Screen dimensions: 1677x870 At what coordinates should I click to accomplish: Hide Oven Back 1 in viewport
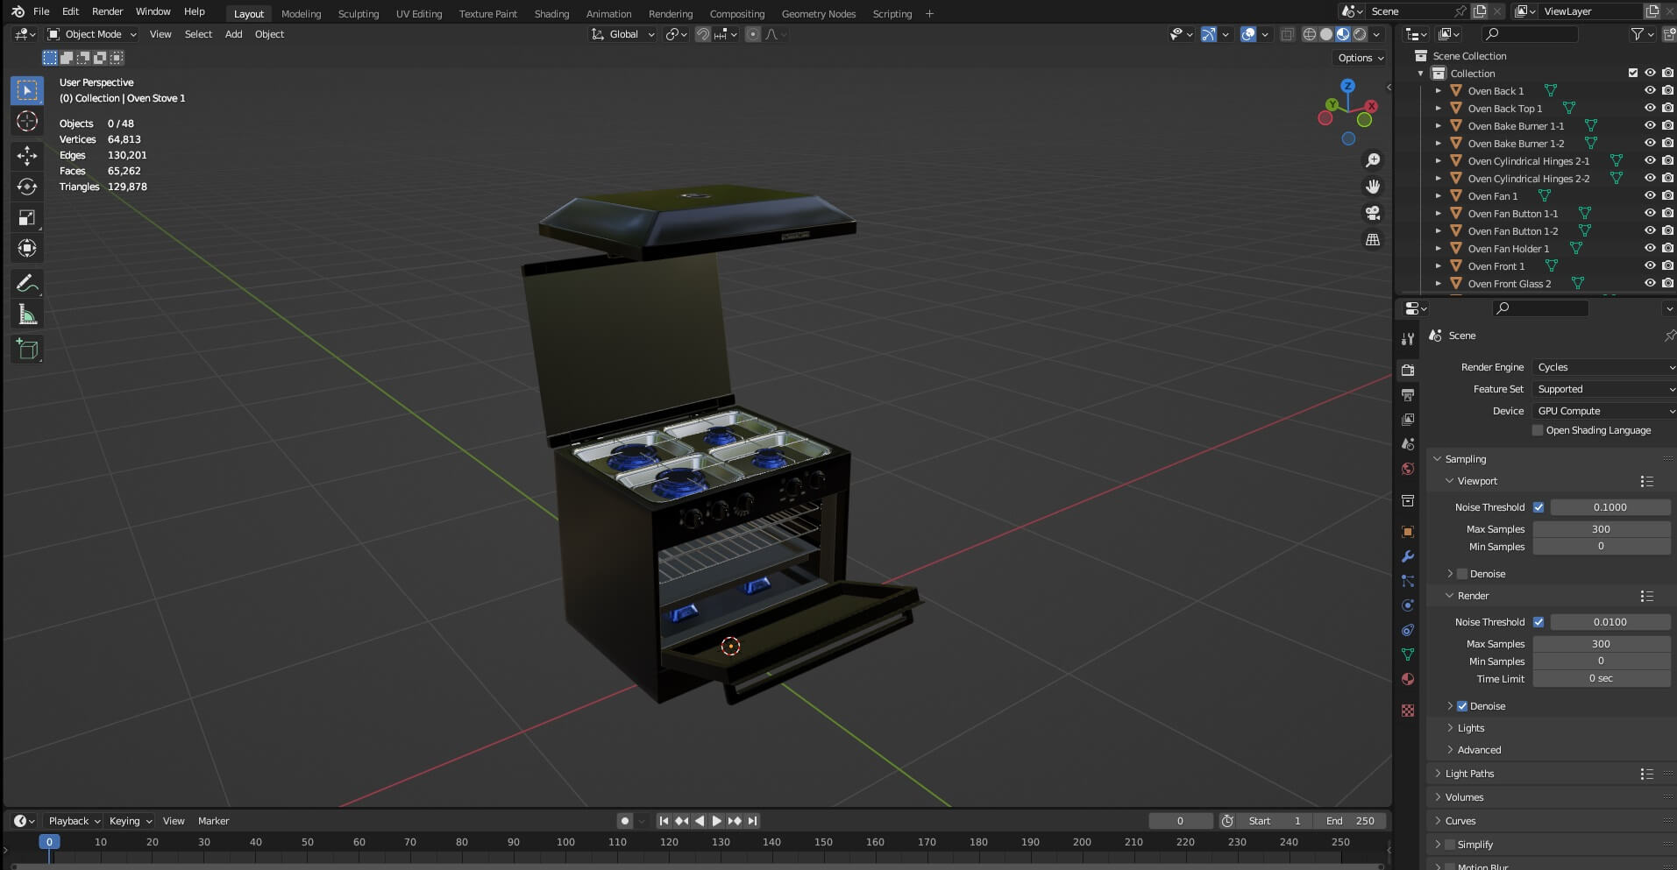[1650, 90]
